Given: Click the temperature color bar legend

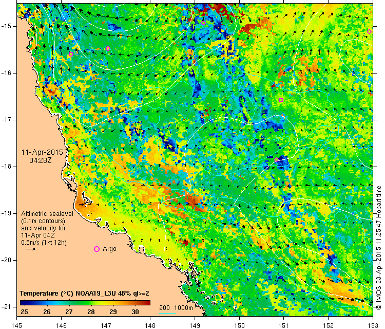Looking at the screenshot, I should click(x=85, y=303).
